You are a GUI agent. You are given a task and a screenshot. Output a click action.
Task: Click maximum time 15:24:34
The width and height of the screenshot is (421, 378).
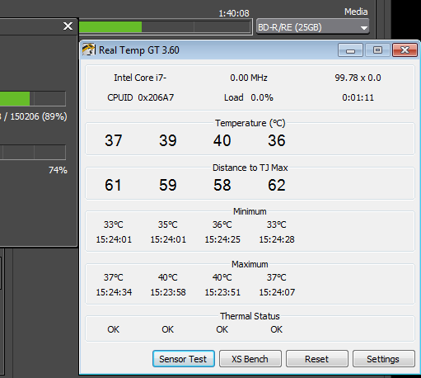pos(114,292)
